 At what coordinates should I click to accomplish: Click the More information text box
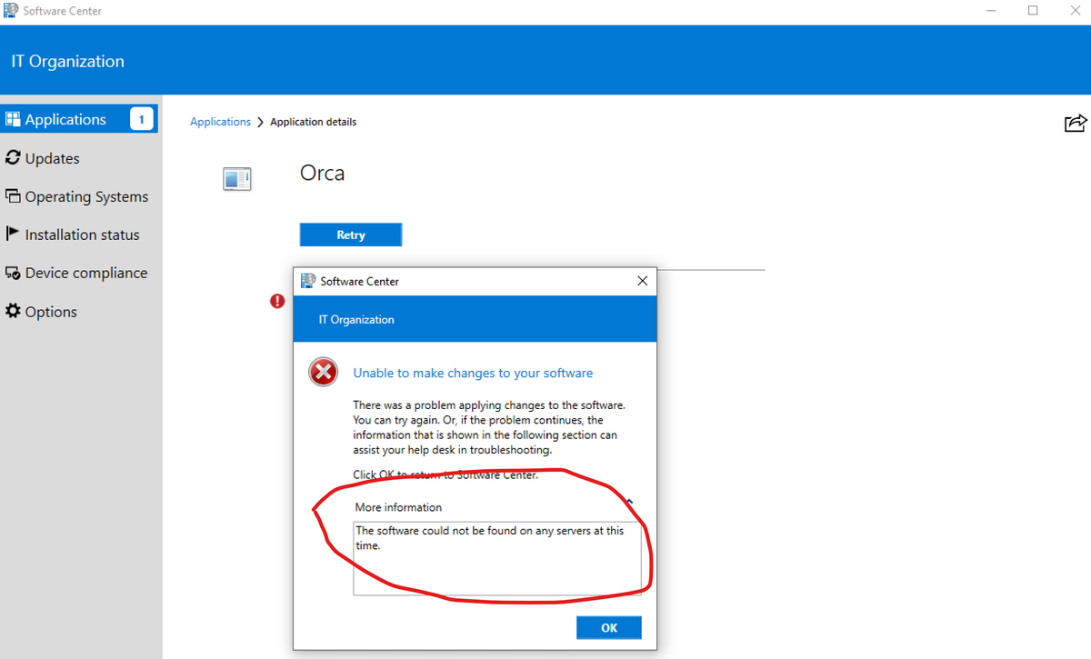click(497, 558)
